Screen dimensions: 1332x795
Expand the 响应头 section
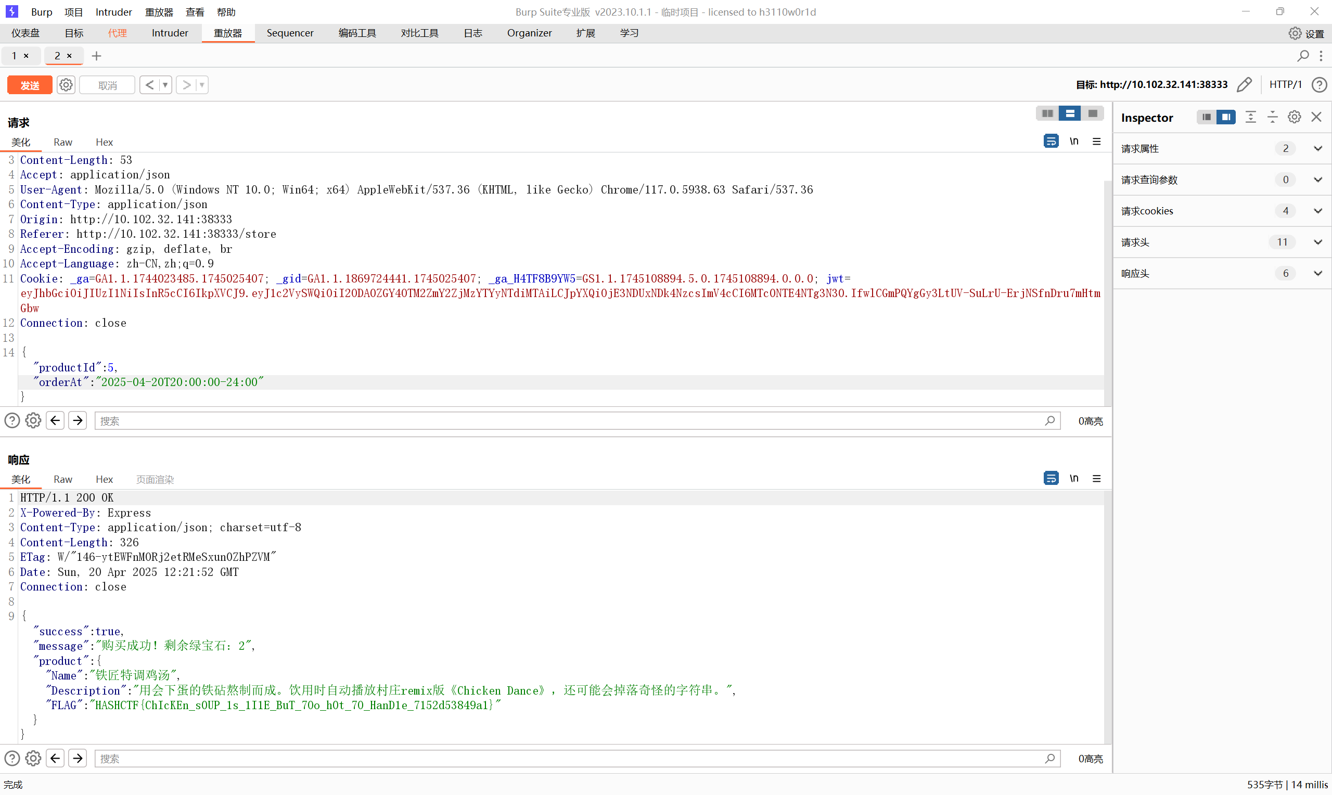click(x=1317, y=273)
